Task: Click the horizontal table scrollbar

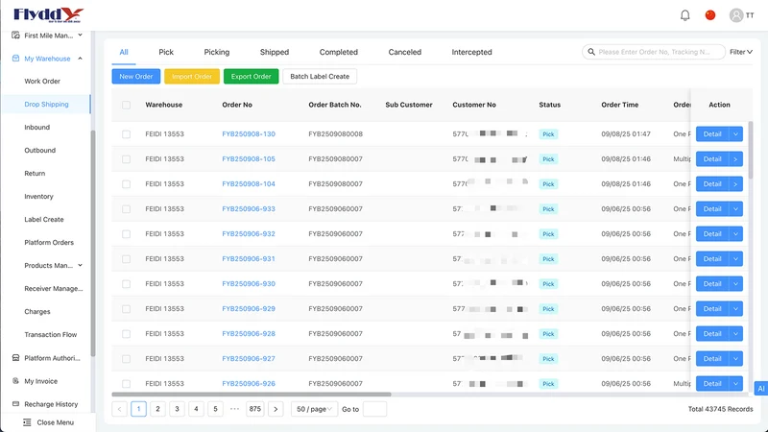Action: click(x=252, y=394)
